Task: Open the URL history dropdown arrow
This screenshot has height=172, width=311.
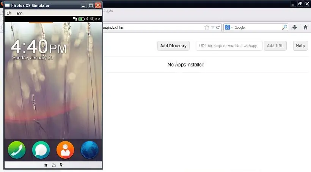Action: click(x=213, y=28)
